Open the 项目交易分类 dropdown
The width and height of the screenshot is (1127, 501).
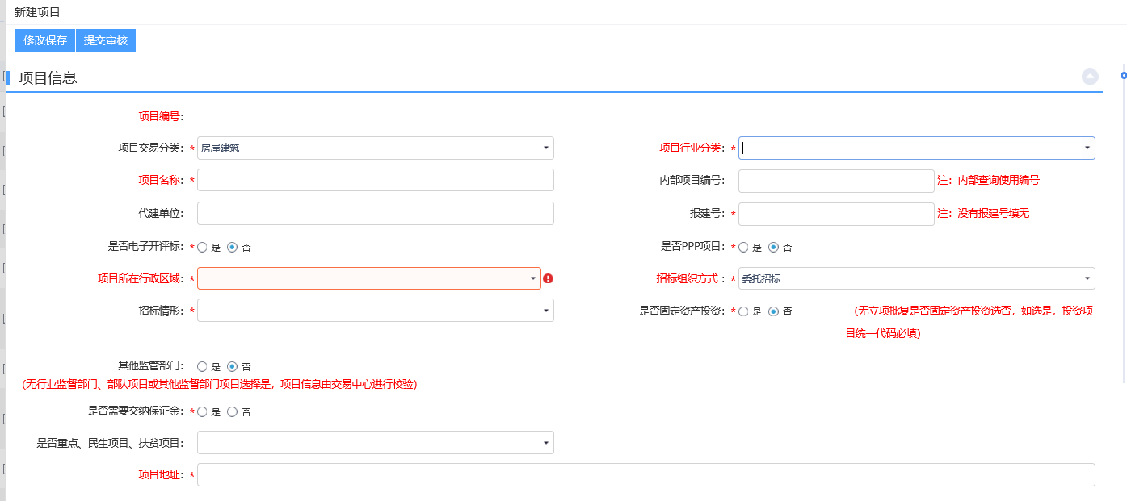[x=375, y=148]
